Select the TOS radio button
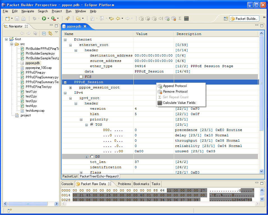This screenshot has height=215, width=268. 92,125
